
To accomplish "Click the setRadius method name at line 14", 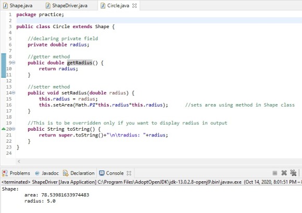I will [74, 93].
